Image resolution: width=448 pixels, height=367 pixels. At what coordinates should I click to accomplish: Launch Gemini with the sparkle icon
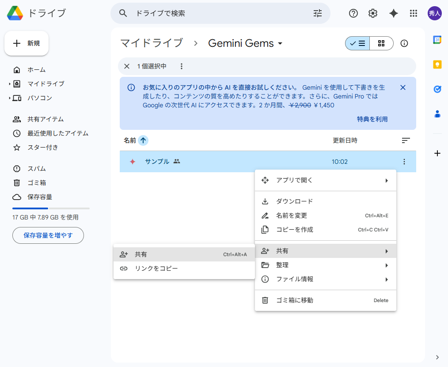pos(393,13)
